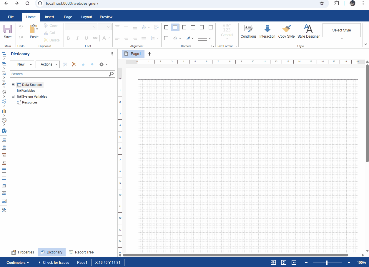The height and width of the screenshot is (267, 369).
Task: Open the Conditions dialog
Action: click(248, 31)
